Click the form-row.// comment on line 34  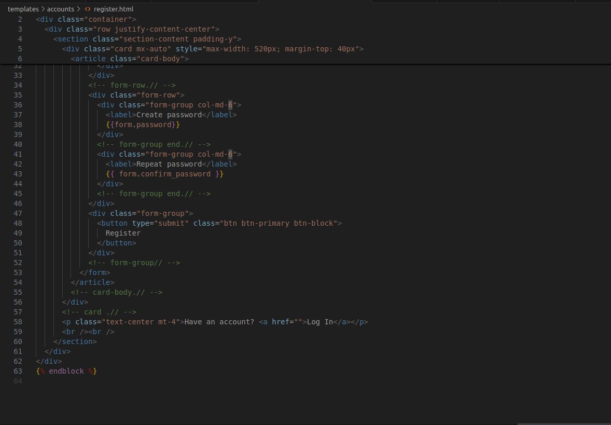(132, 85)
